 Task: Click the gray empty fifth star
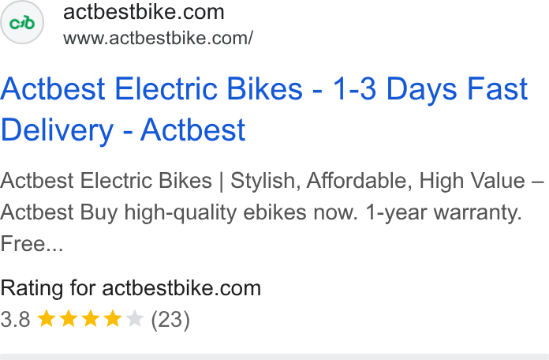tap(135, 319)
